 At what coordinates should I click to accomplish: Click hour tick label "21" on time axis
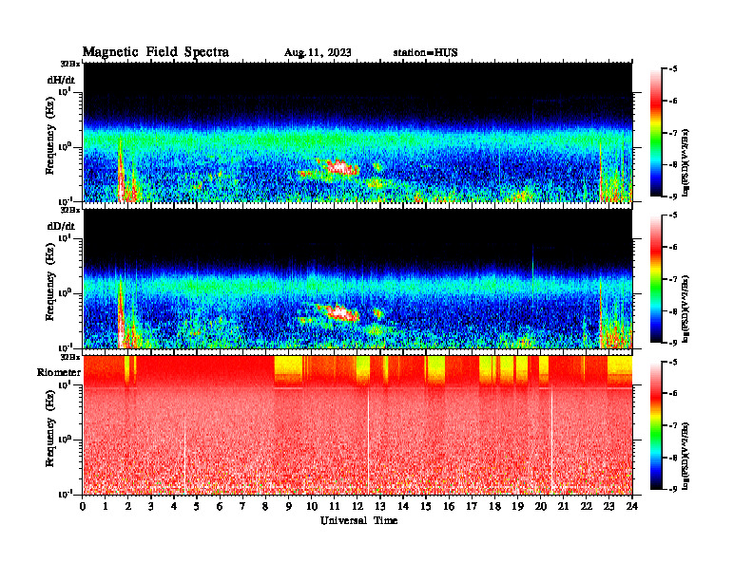click(x=563, y=507)
